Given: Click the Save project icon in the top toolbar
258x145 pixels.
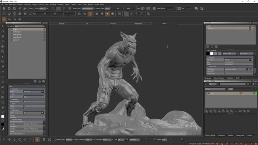Looking at the screenshot, I should (15, 8).
